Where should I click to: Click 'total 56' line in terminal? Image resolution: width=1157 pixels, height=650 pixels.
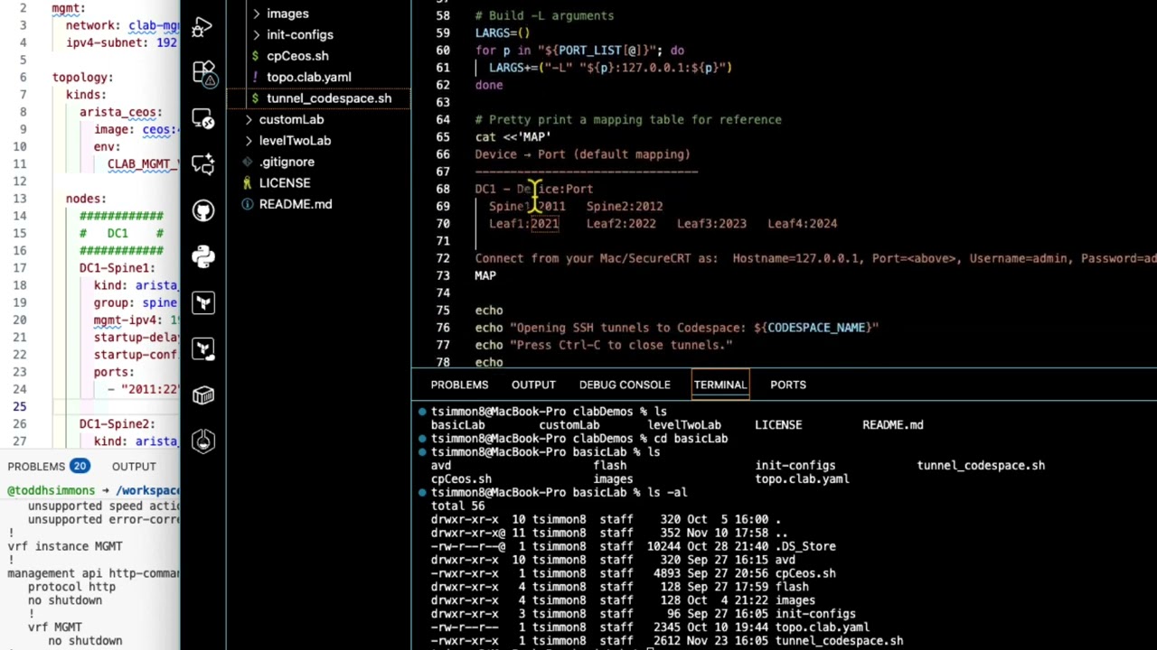458,506
